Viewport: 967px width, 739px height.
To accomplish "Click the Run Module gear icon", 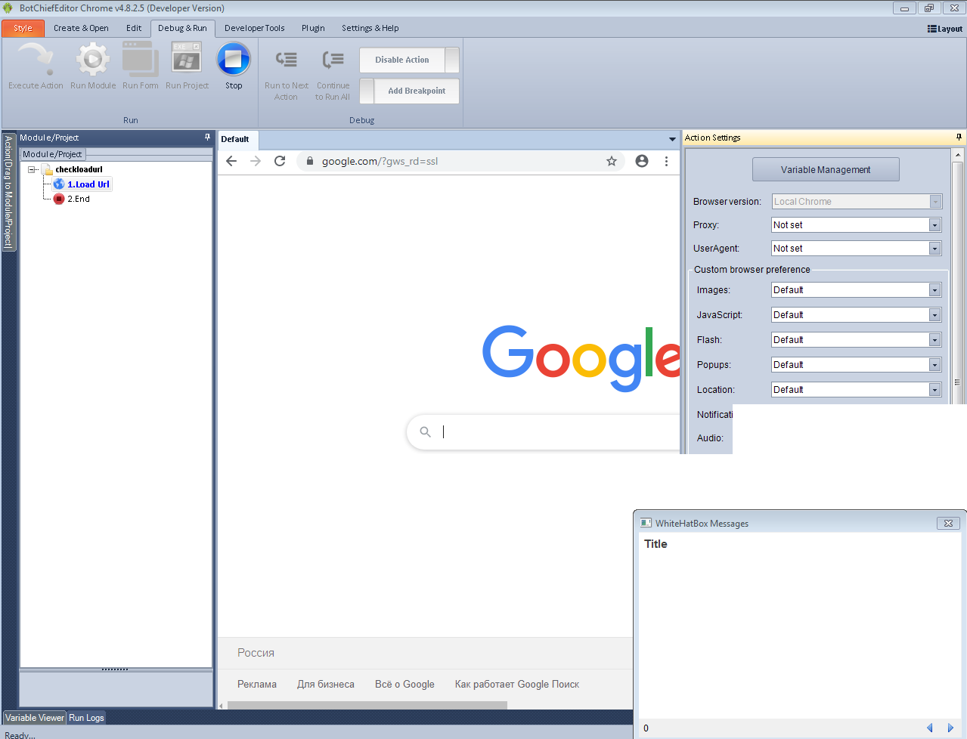I will 93,60.
